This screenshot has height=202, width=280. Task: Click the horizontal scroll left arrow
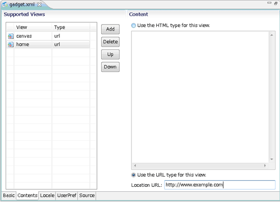click(135, 166)
